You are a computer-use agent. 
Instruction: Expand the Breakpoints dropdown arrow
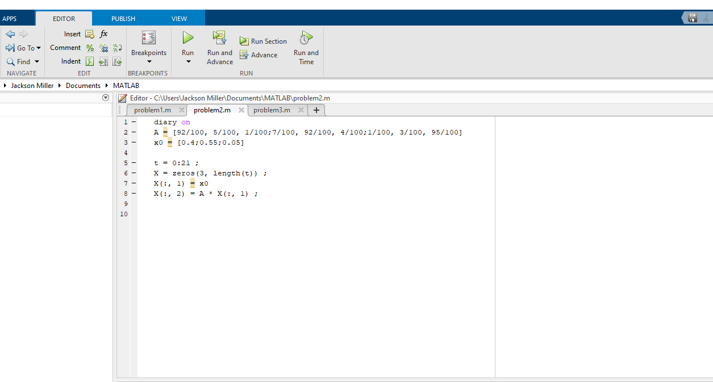tap(149, 62)
